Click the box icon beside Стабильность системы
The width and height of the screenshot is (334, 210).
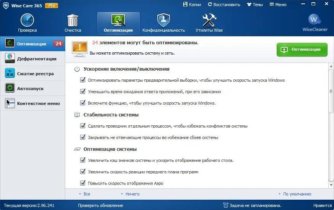coord(77,115)
